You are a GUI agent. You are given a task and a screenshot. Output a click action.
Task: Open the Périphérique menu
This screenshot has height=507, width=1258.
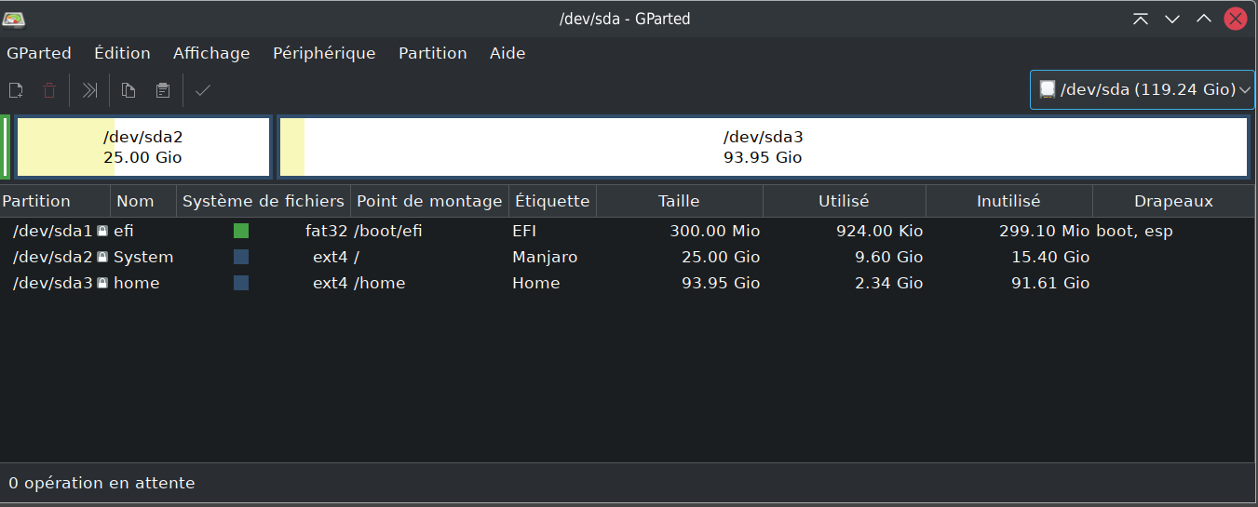click(x=324, y=53)
